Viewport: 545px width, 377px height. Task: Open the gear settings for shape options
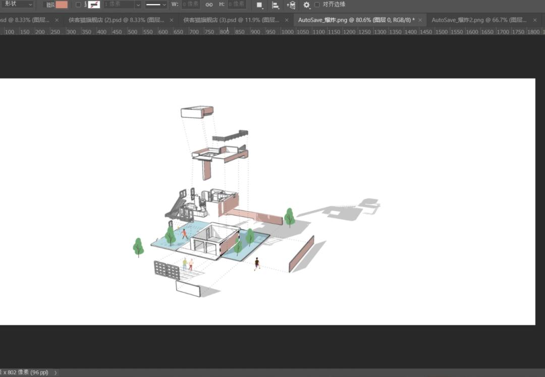click(x=306, y=5)
